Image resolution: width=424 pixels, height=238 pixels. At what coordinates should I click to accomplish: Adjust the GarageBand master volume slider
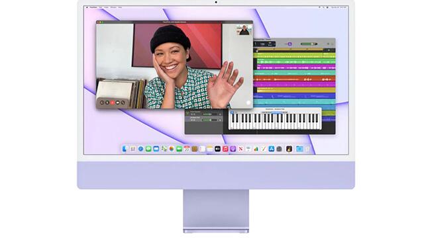[309, 44]
